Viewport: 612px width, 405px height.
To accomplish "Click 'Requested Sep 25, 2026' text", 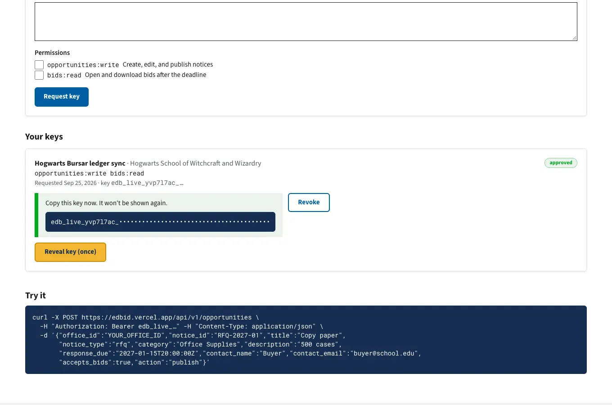I will pyautogui.click(x=66, y=183).
